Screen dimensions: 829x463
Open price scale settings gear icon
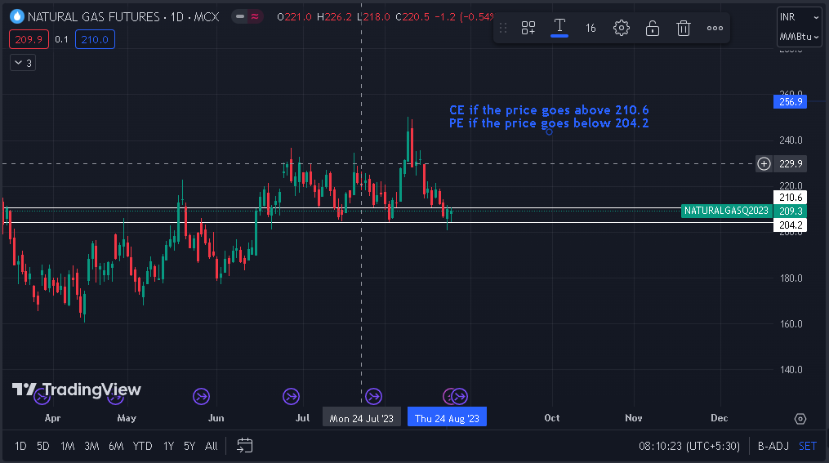pos(800,419)
